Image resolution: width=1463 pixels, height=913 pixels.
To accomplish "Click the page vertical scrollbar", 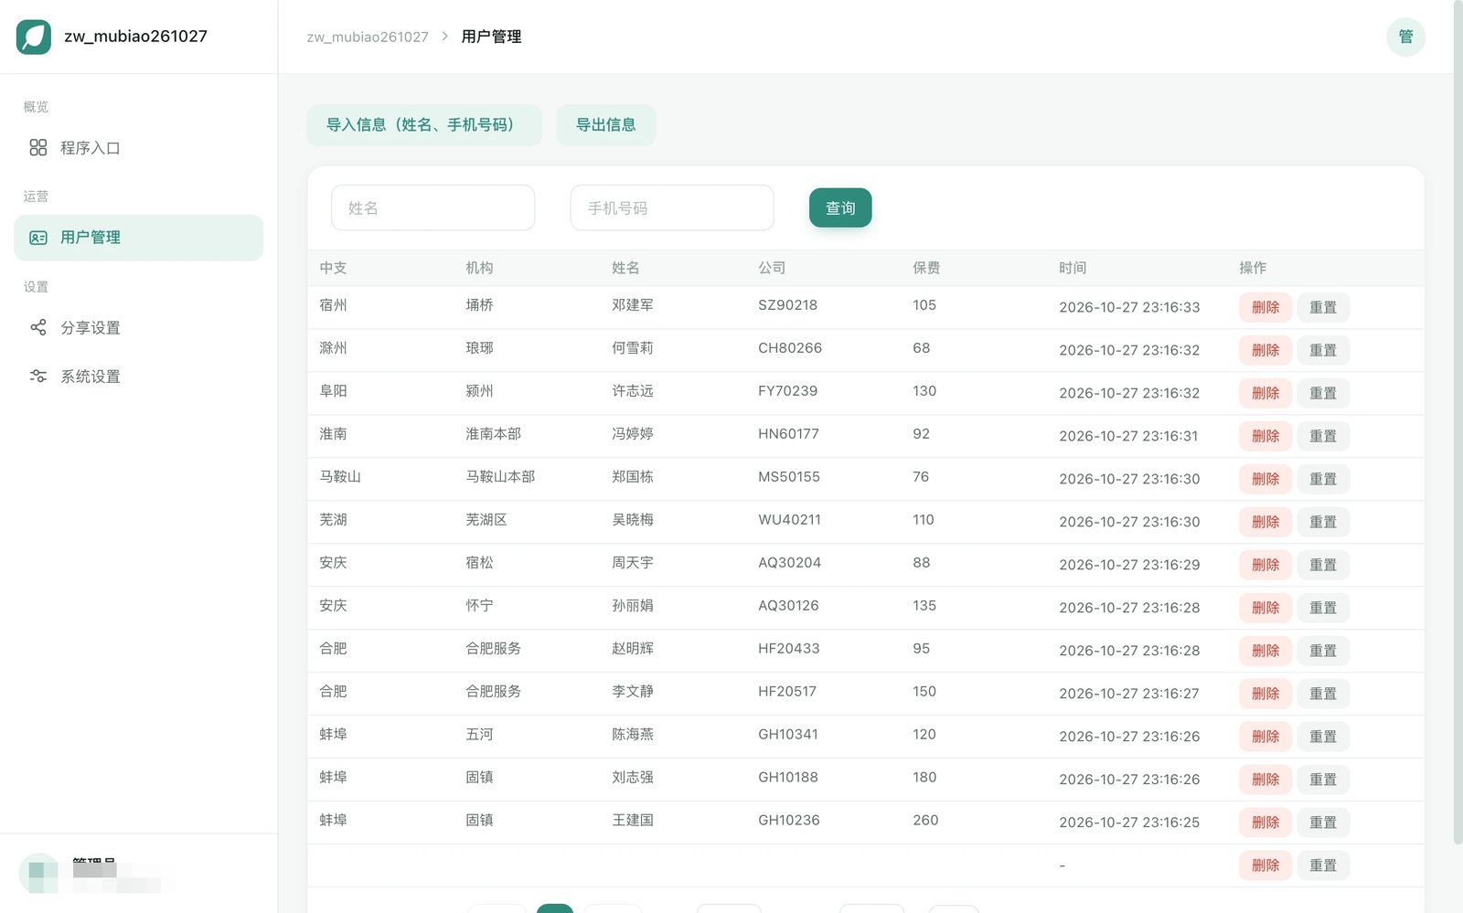I will point(1458,422).
